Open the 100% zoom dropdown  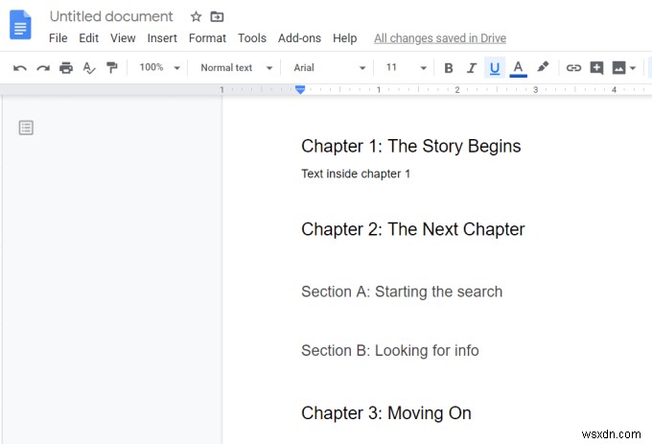coord(159,67)
